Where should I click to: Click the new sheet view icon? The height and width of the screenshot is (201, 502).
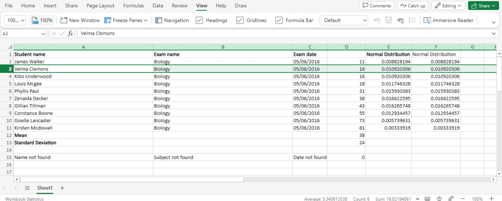tap(401, 21)
